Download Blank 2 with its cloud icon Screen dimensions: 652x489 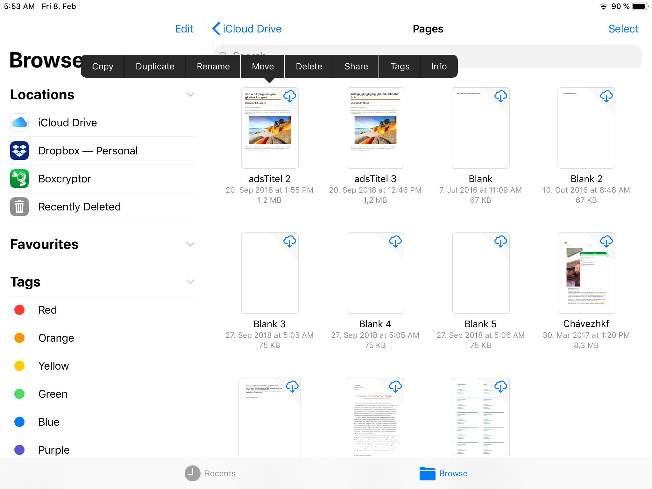tap(606, 96)
